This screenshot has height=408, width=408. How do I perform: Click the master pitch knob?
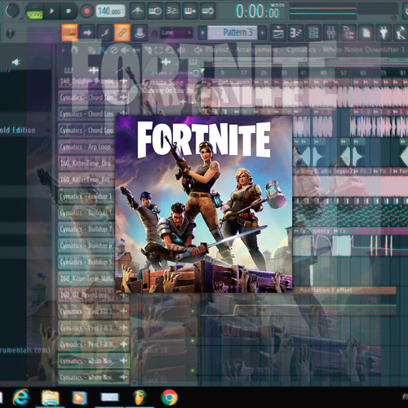(x=10, y=33)
